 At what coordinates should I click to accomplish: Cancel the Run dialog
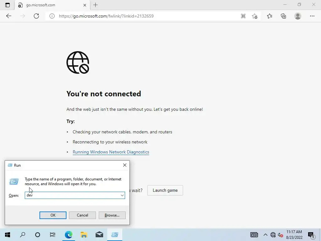pos(82,215)
